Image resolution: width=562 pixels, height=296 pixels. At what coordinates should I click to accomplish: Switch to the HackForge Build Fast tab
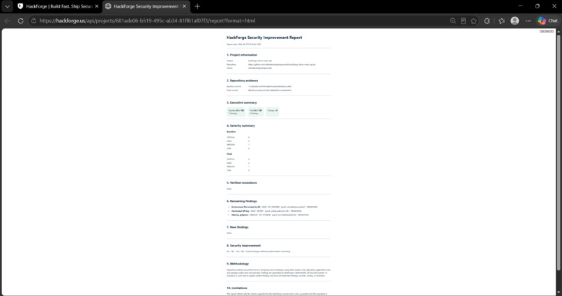pos(59,6)
